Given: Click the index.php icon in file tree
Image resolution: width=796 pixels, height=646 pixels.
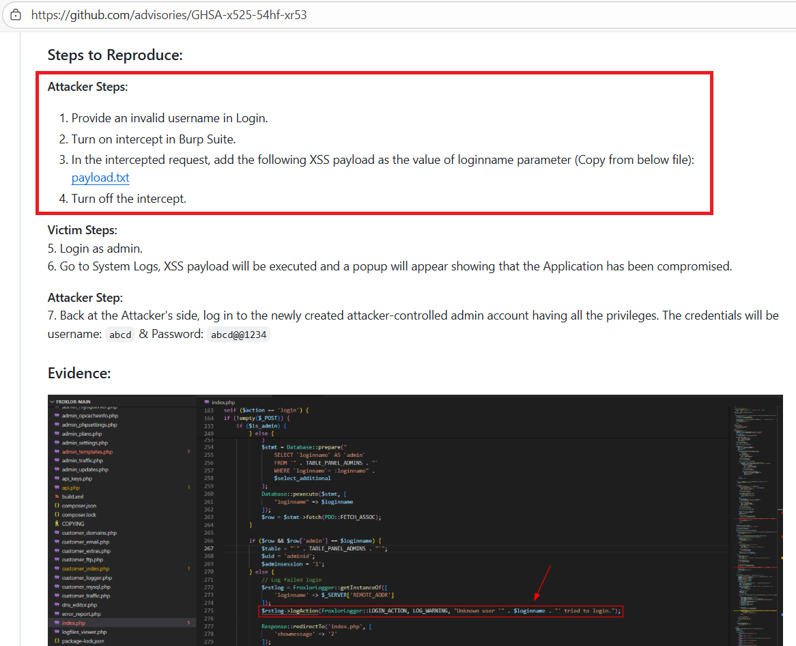Looking at the screenshot, I should tap(57, 623).
